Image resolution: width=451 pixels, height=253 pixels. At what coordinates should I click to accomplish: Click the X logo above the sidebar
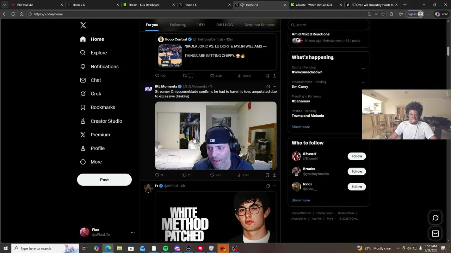point(83,25)
